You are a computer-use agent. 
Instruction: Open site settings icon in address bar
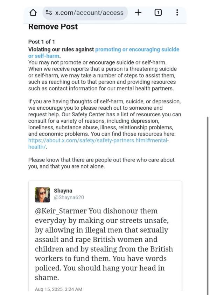tap(49, 13)
